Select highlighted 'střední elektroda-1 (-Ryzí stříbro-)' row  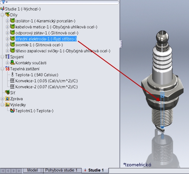tap(46, 39)
